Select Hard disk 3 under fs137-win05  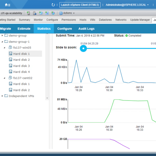(22, 66)
